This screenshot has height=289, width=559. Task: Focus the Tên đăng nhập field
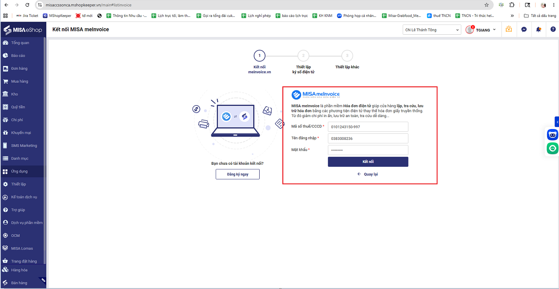pos(368,138)
